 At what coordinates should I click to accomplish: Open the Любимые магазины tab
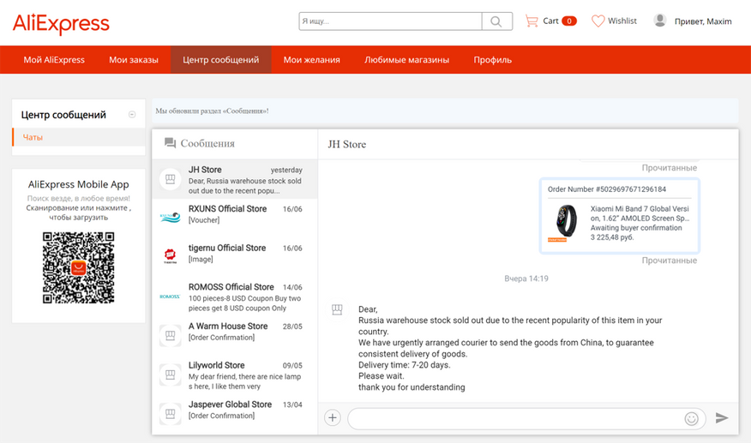(x=406, y=60)
